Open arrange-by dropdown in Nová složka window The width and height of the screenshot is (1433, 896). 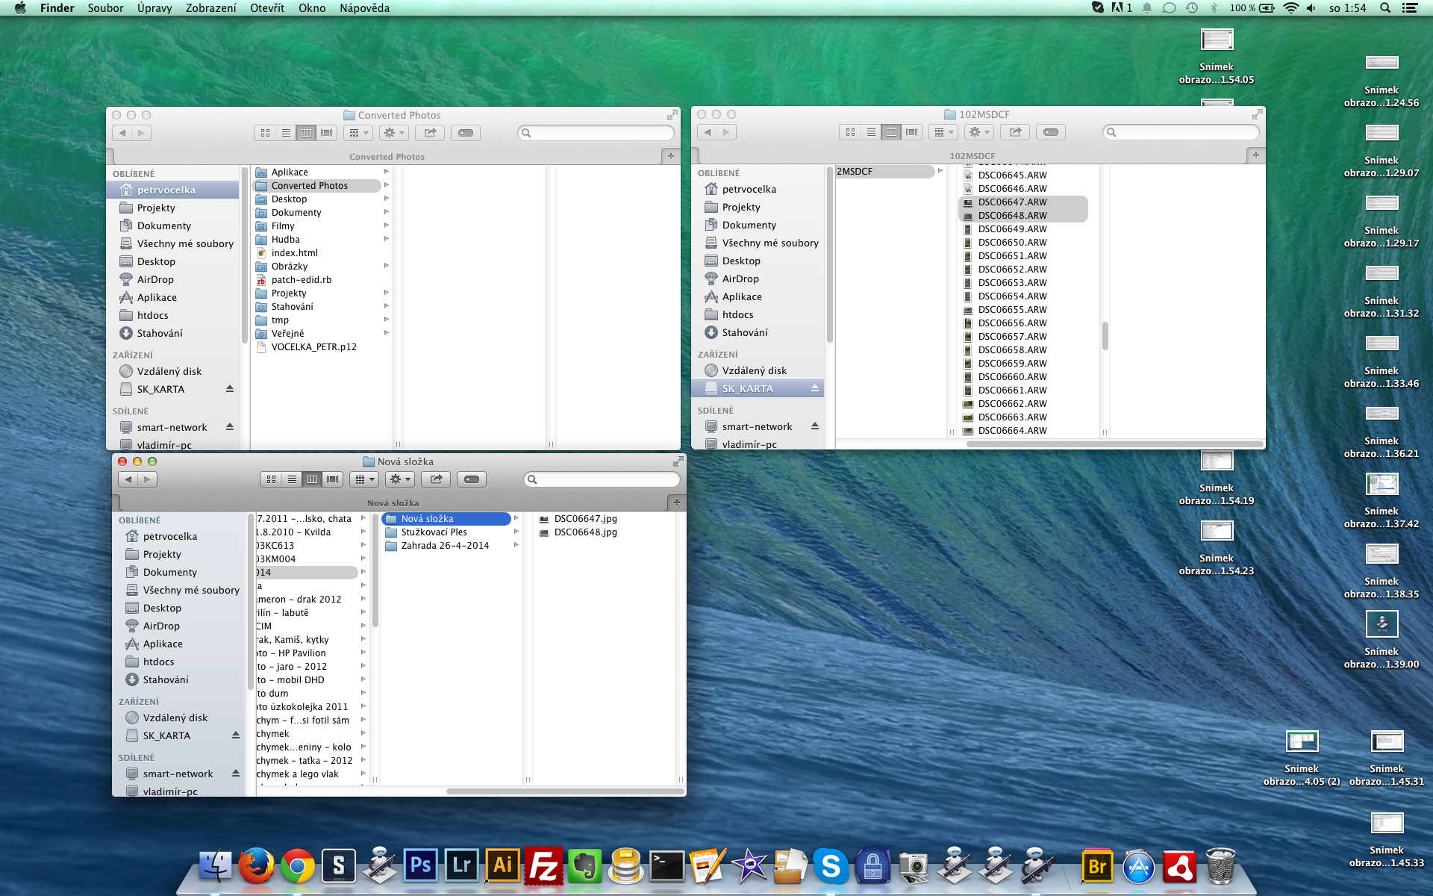[364, 479]
